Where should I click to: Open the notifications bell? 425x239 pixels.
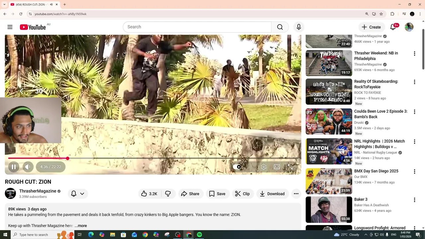(x=393, y=27)
